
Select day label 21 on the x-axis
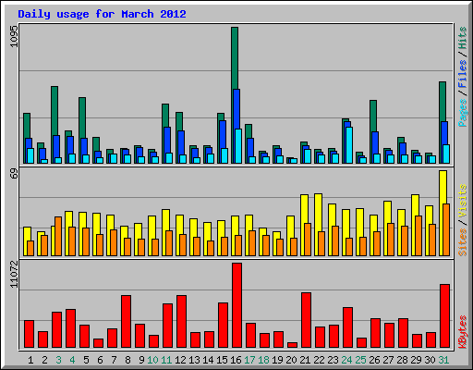coord(305,360)
